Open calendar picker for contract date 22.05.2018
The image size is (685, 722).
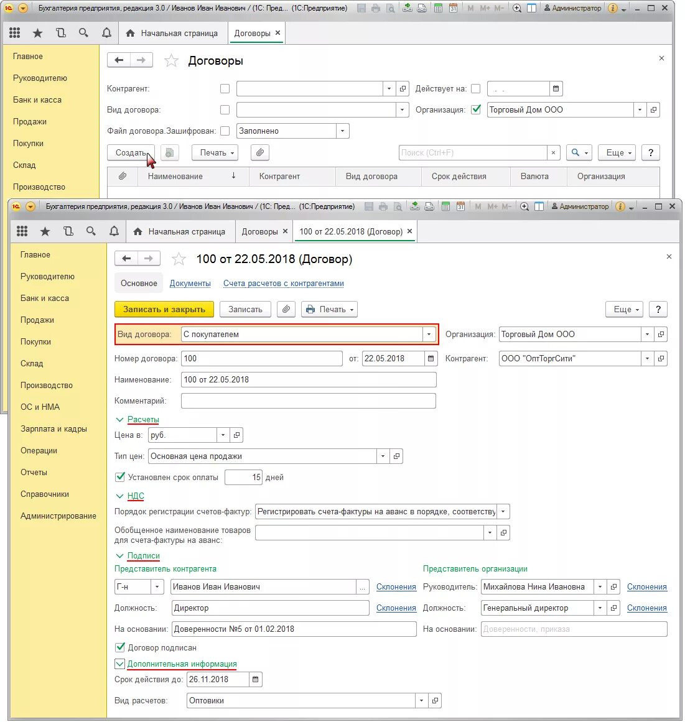click(431, 358)
